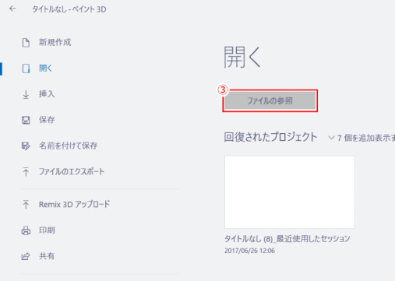Click the 印刷 printer icon
395x281 pixels.
click(x=26, y=230)
